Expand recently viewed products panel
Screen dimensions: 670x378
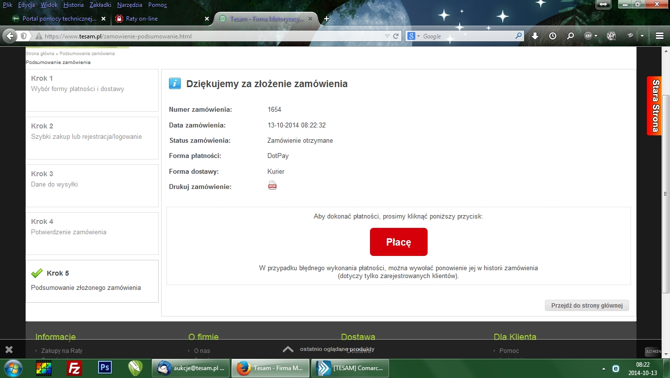pos(288,349)
